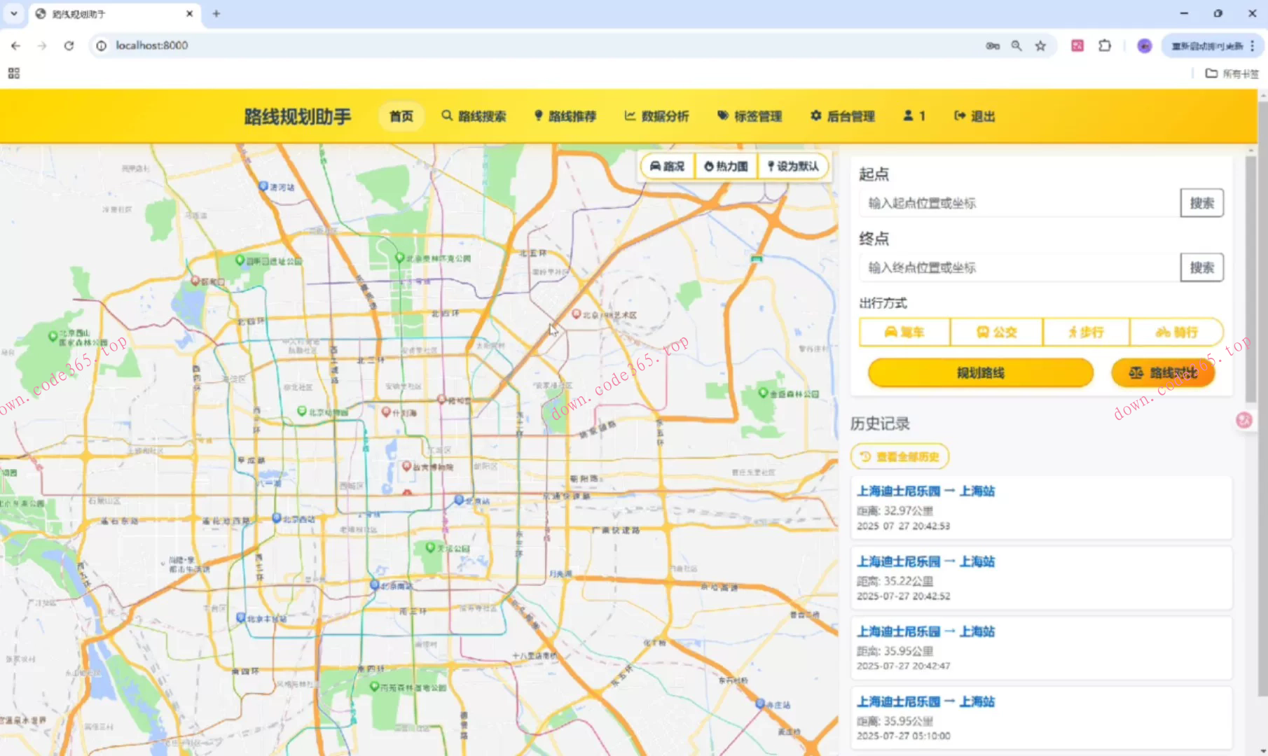Toggle the 热力图 heatmap layer

click(726, 167)
